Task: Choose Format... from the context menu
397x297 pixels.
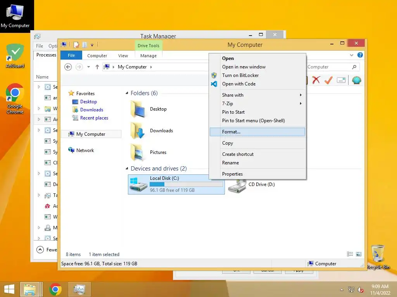Action: click(x=257, y=132)
